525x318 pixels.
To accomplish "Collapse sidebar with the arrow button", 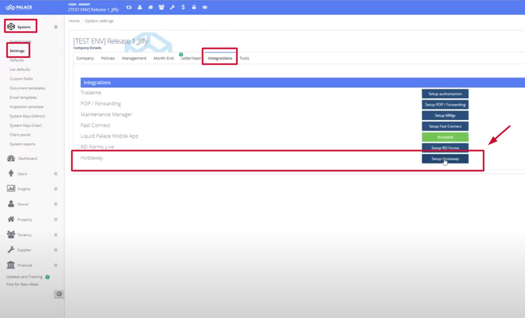I will point(59,294).
